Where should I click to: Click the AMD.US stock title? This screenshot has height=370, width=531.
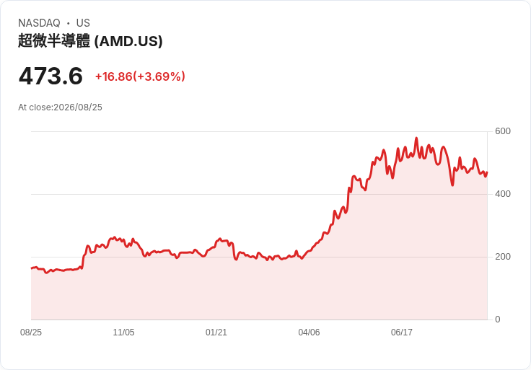(90, 41)
